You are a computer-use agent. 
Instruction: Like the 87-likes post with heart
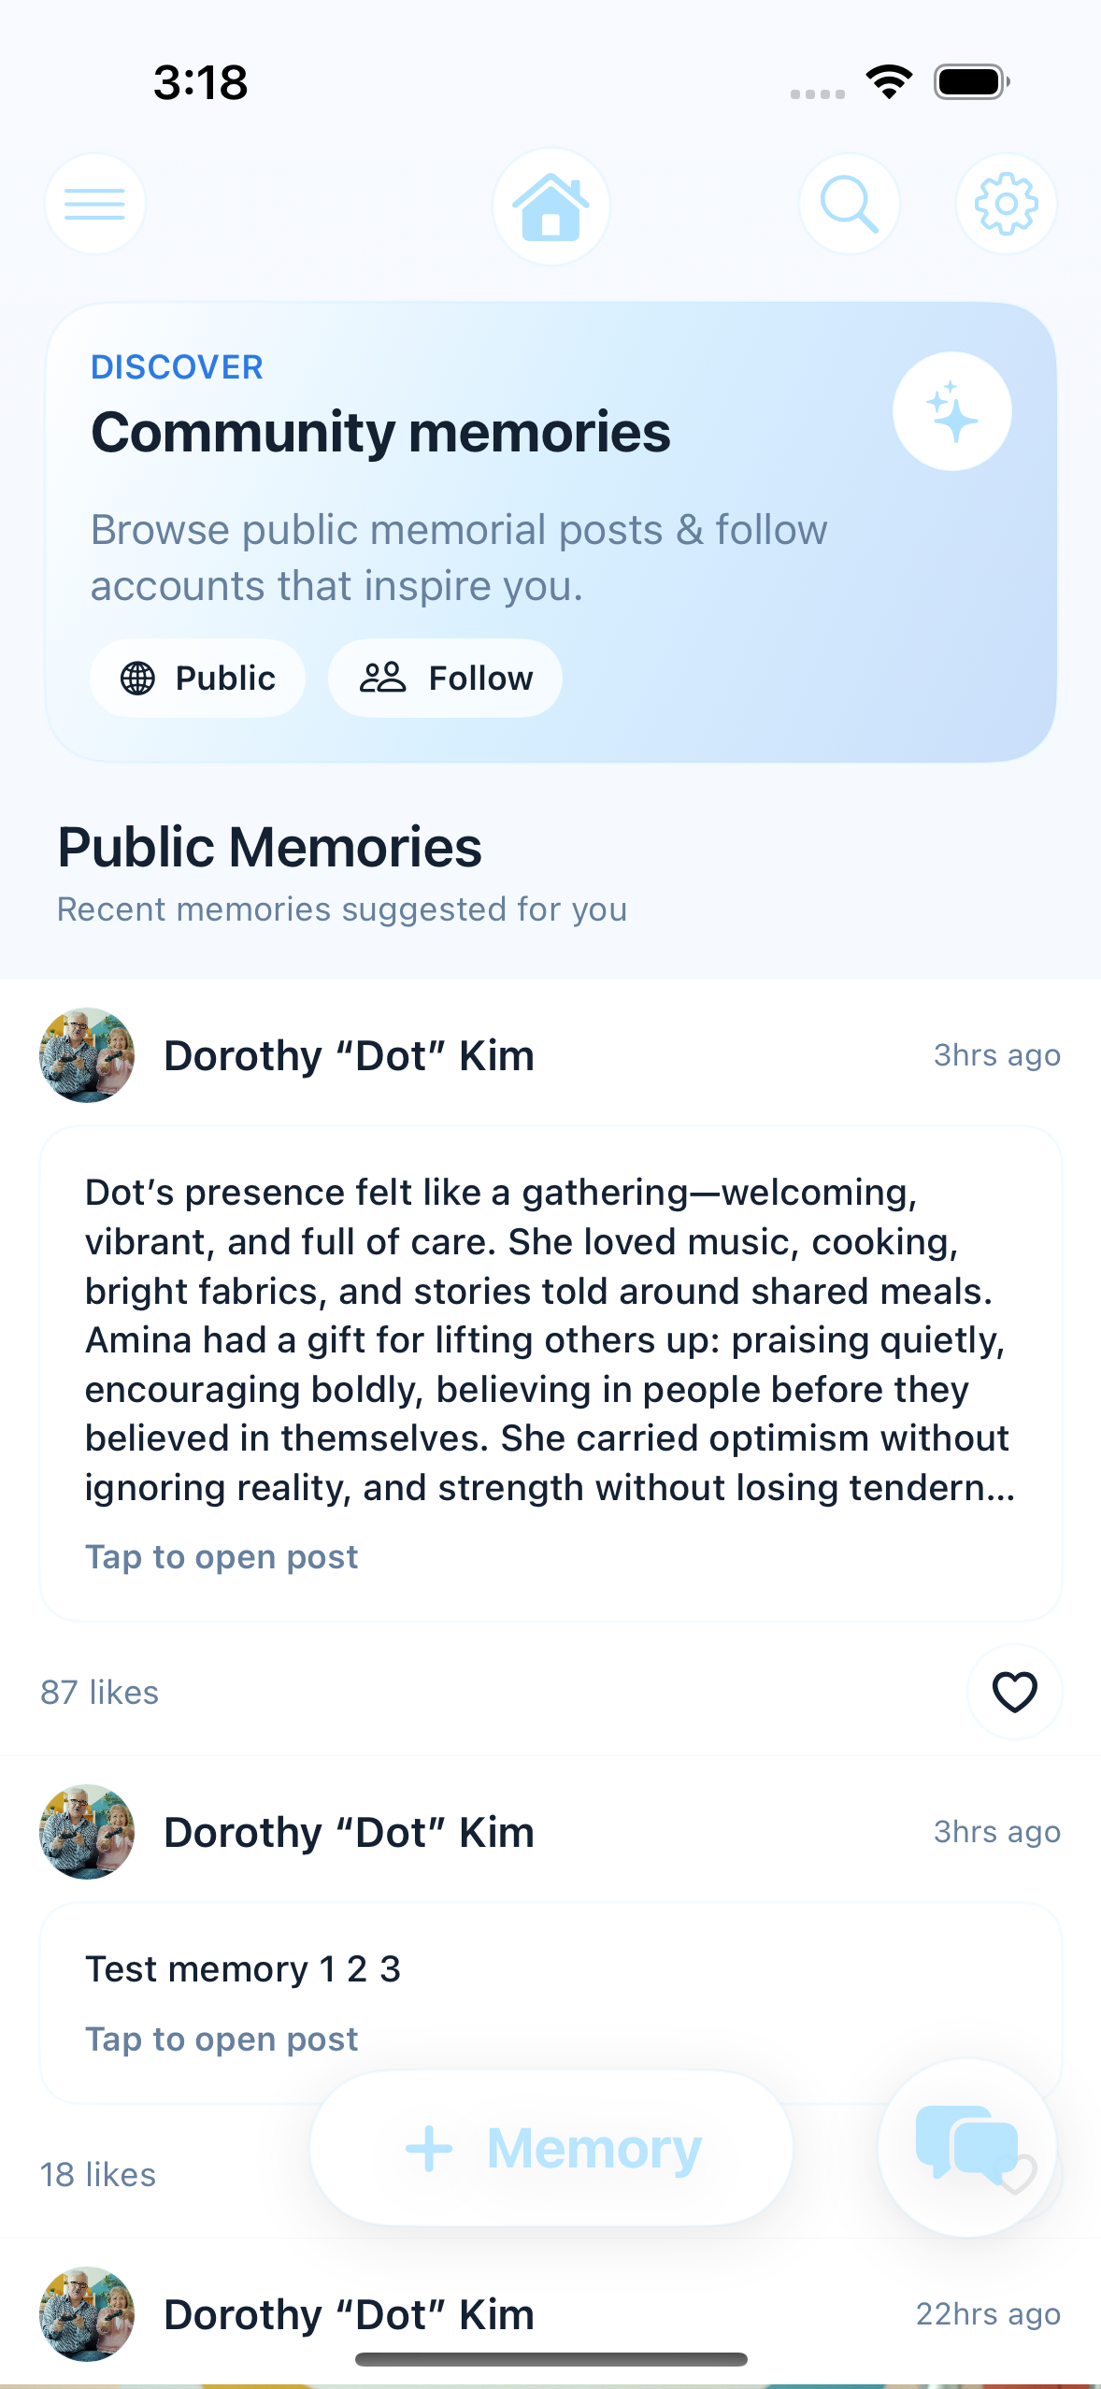(x=1014, y=1692)
